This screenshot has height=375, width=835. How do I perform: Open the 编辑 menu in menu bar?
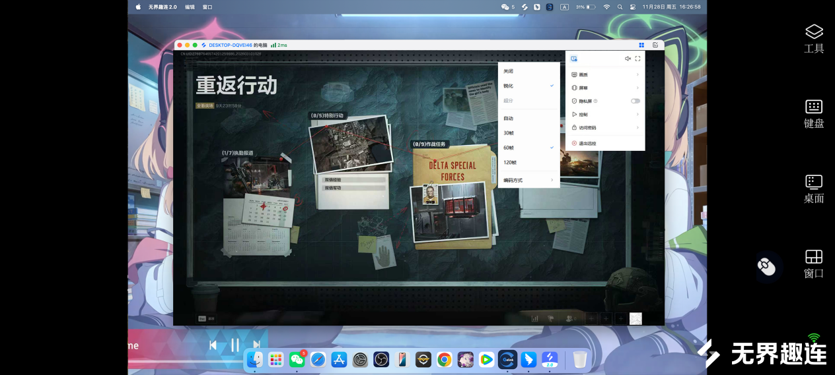pos(190,7)
